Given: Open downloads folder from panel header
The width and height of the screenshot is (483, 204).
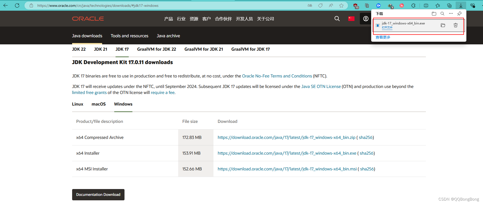Looking at the screenshot, I should (434, 14).
